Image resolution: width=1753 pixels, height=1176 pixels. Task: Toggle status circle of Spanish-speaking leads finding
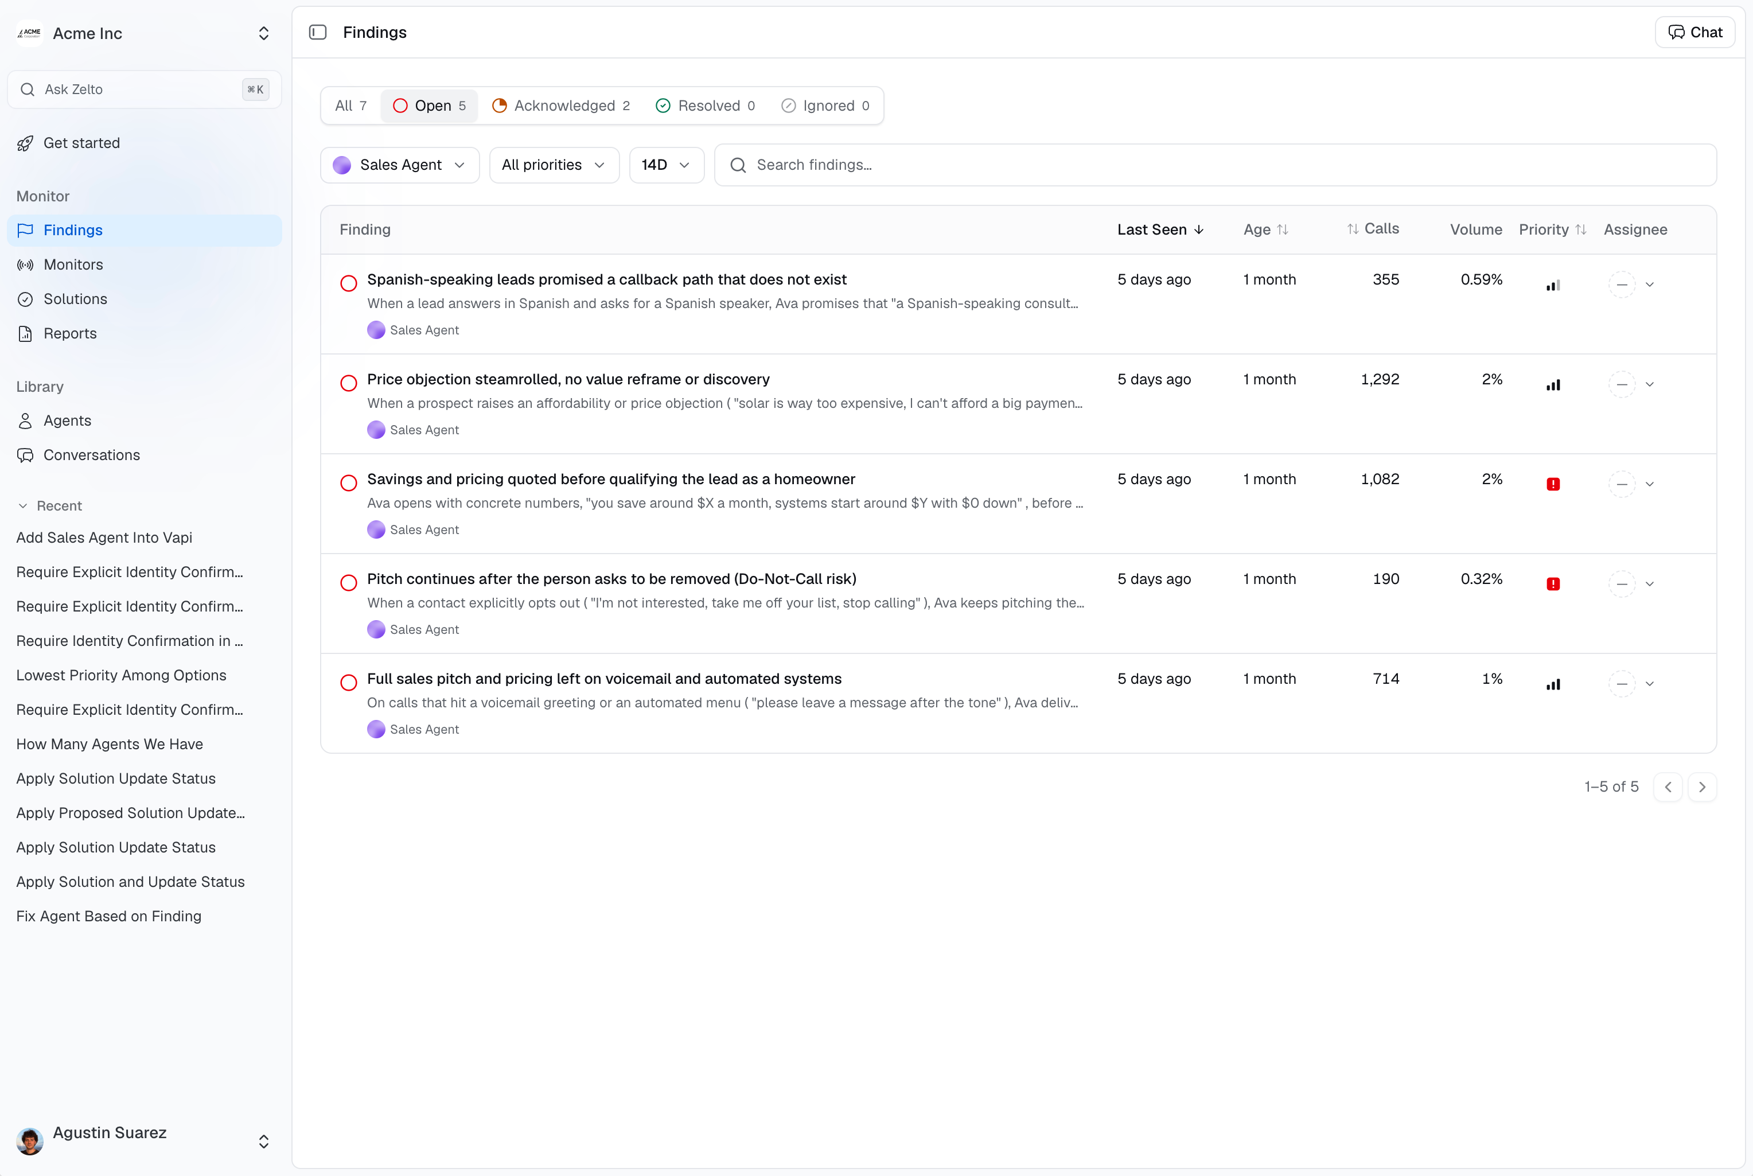pos(349,283)
